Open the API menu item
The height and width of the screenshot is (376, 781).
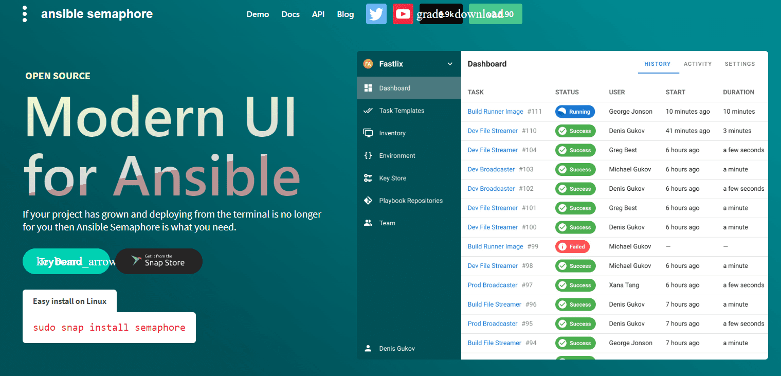[x=318, y=14]
